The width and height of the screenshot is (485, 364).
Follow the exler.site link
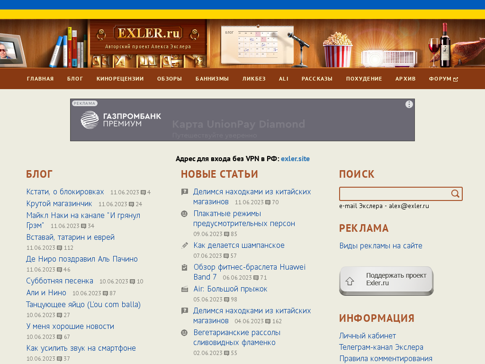click(295, 159)
